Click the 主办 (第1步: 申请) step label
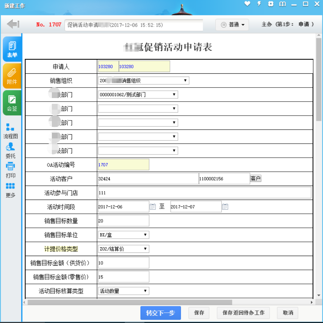Image resolution: width=323 pixels, height=323 pixels. 287,24
